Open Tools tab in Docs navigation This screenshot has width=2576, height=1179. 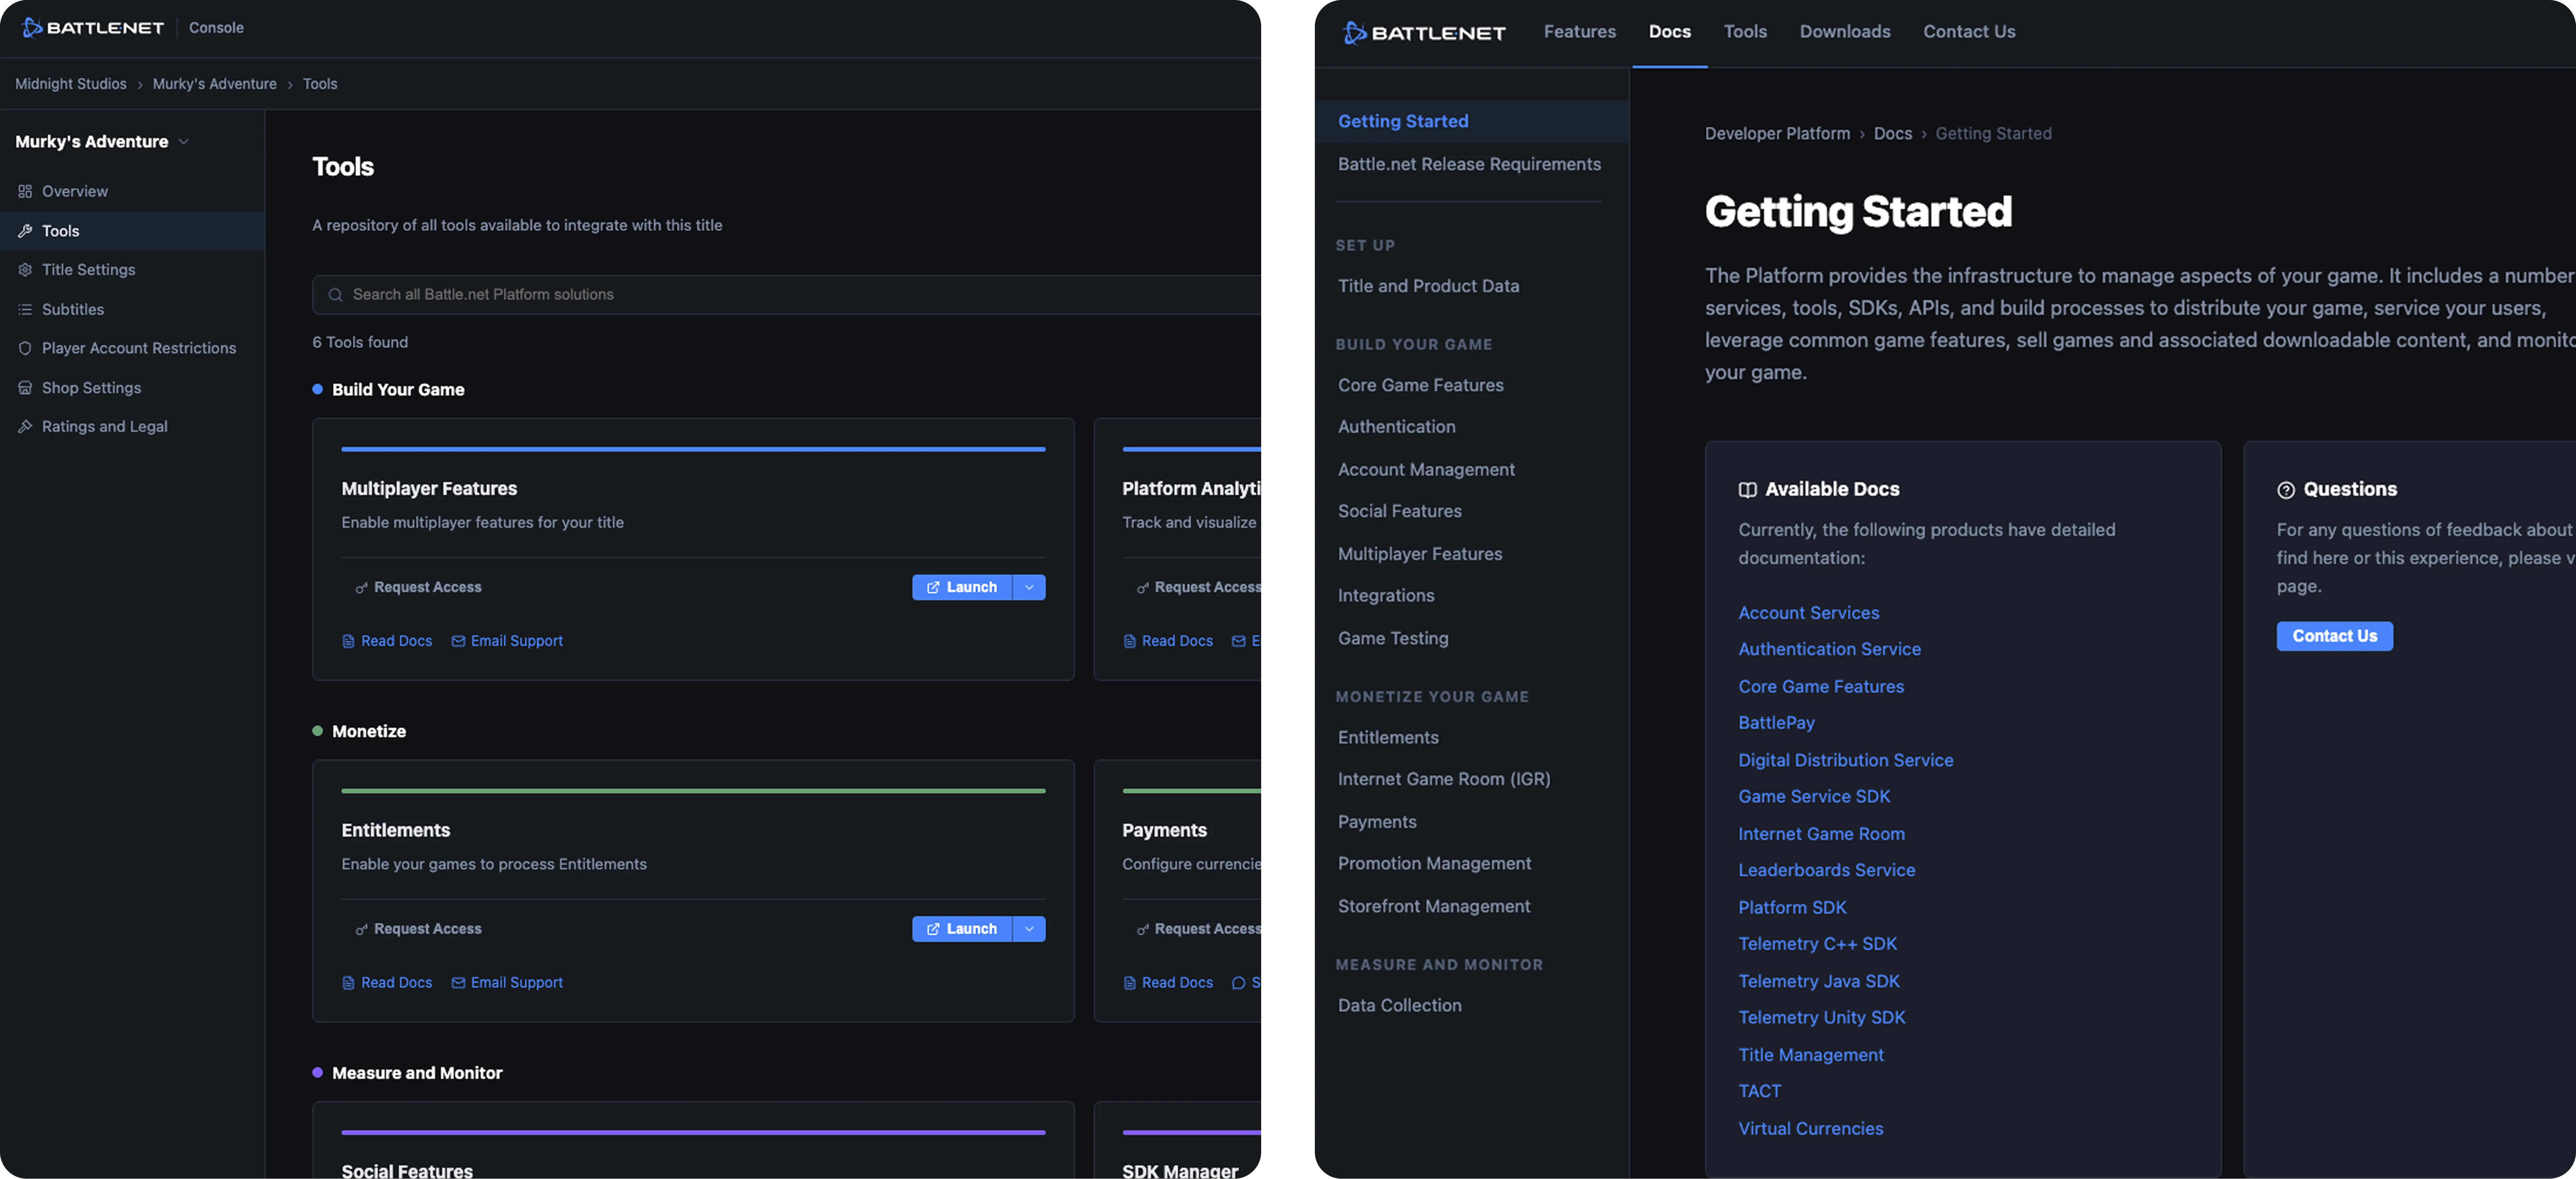click(1745, 32)
